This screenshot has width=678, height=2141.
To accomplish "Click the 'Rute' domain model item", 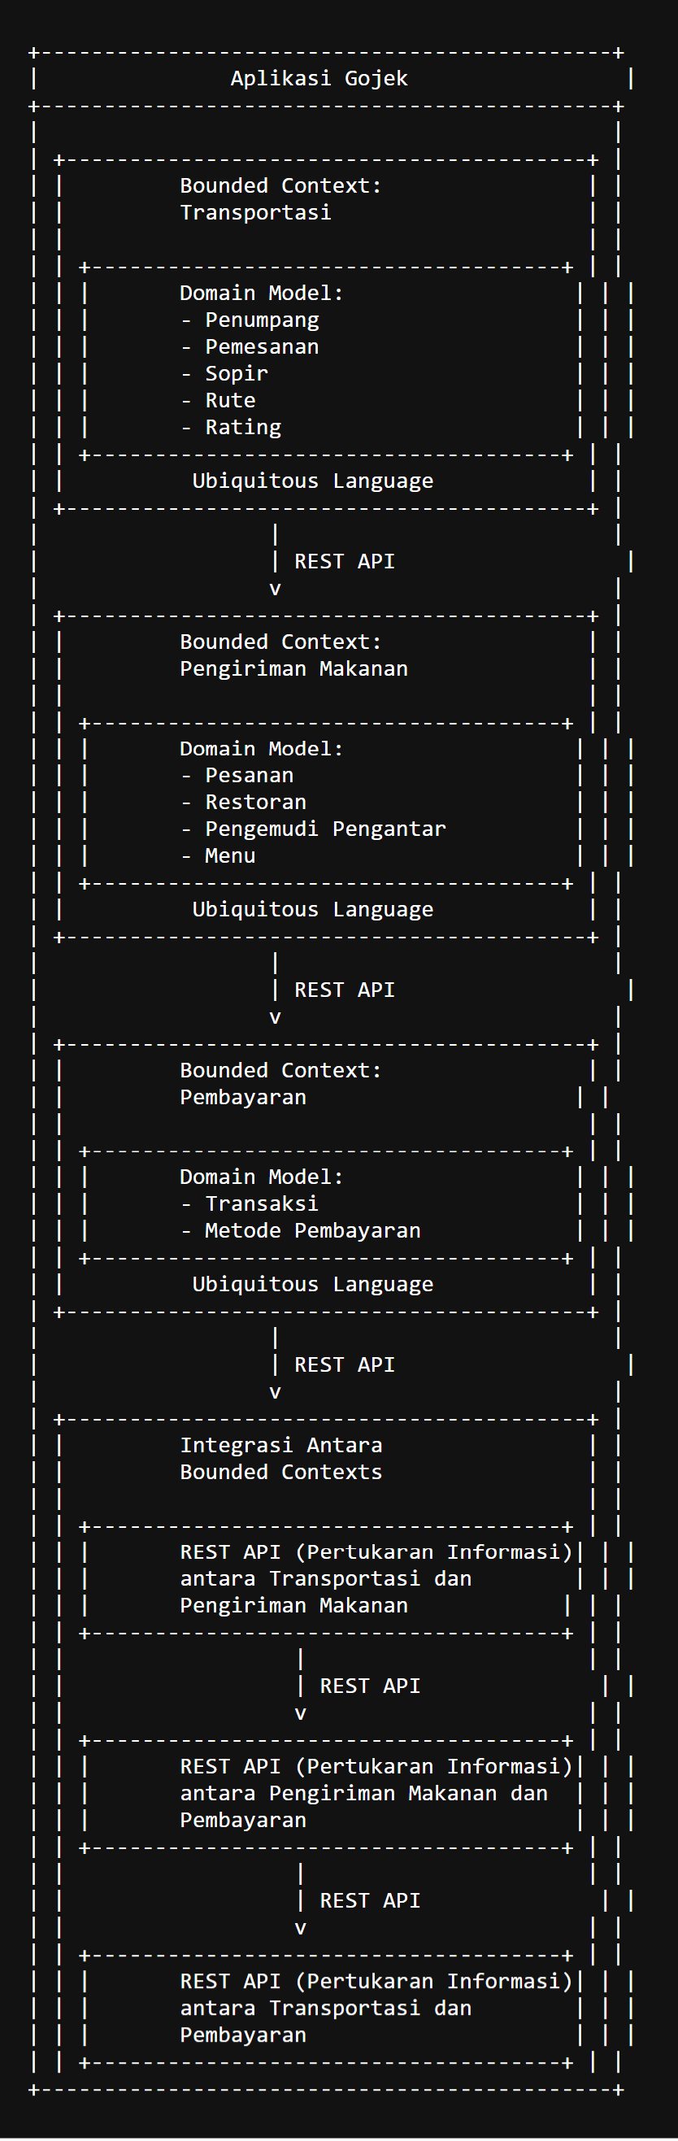I will (230, 401).
